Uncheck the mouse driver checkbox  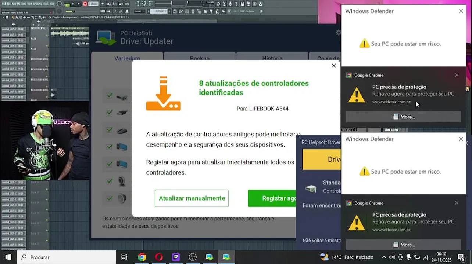point(109,130)
